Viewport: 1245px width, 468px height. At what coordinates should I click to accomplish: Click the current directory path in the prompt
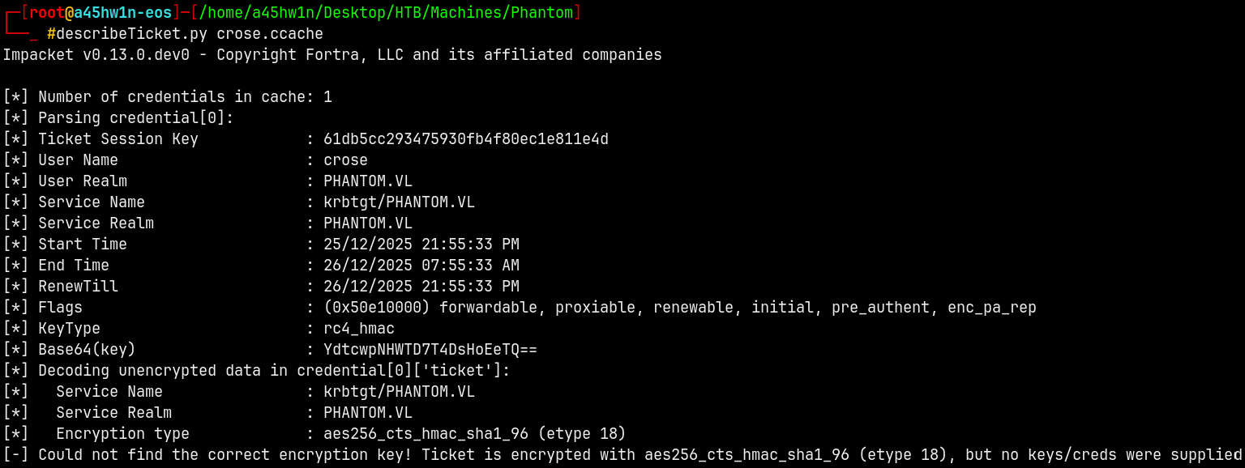(385, 12)
